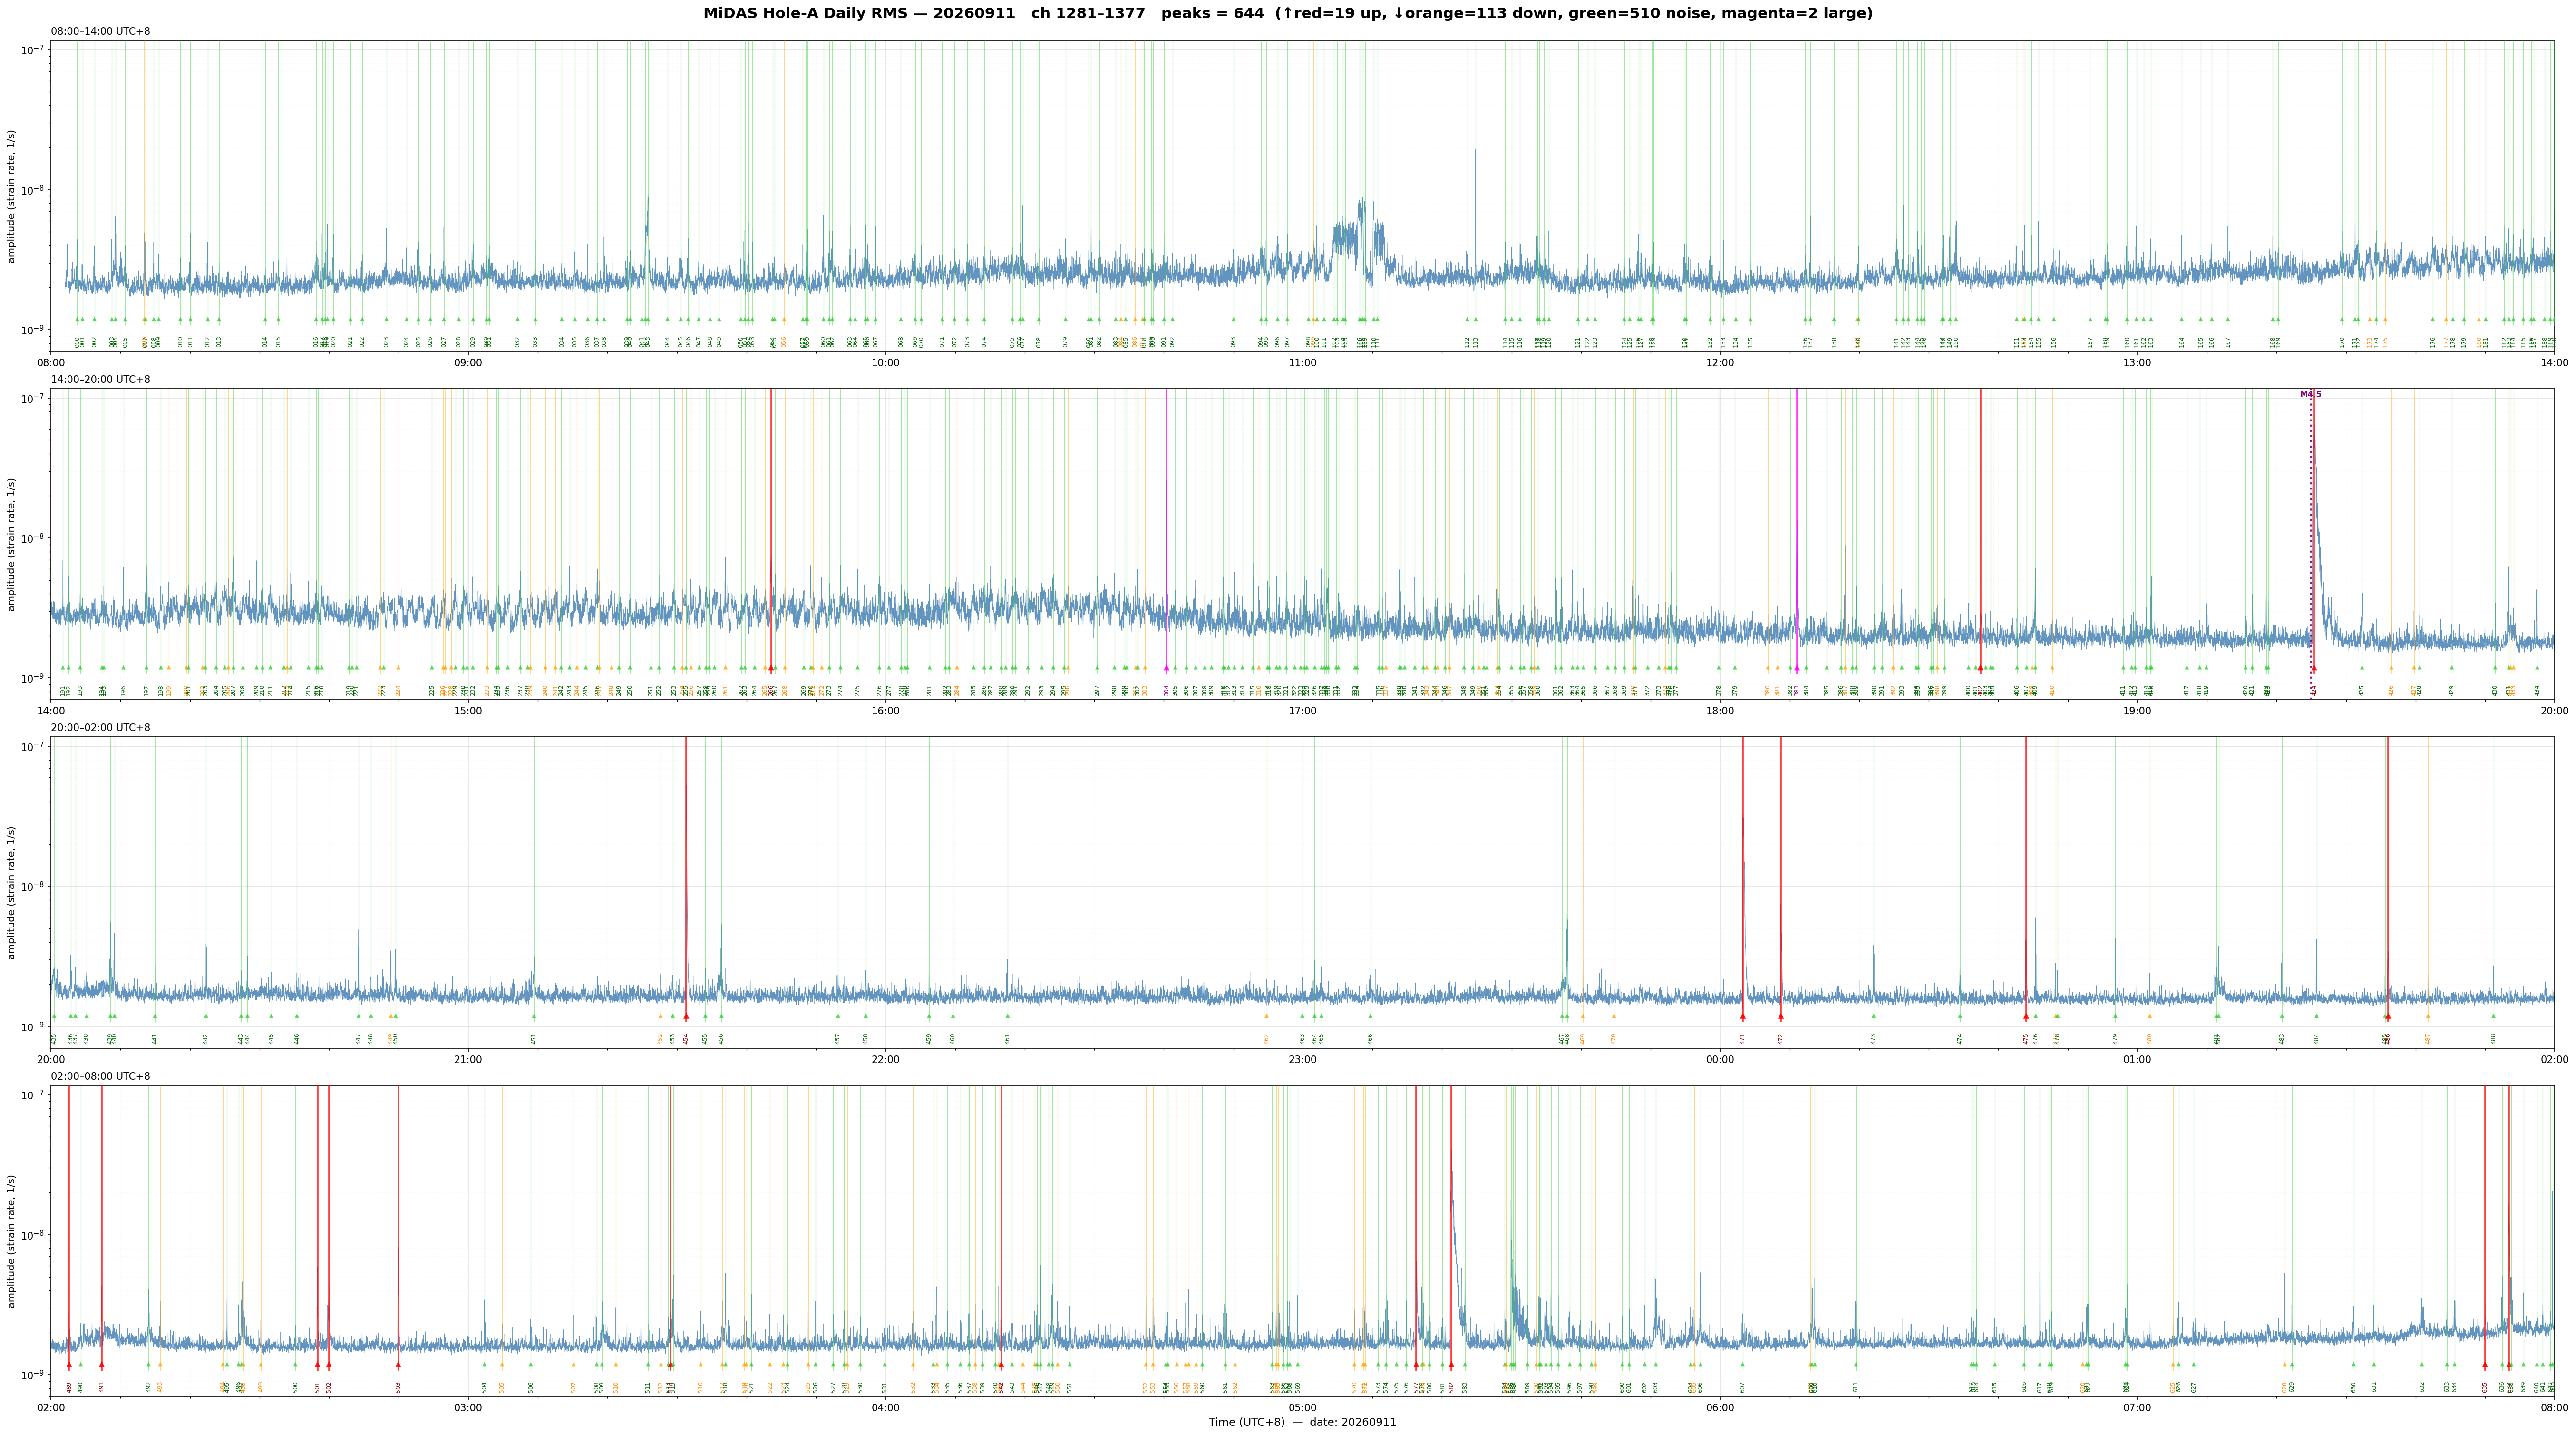
Task: Click the red arrow marker above peak 503
Action: pyautogui.click(x=398, y=1365)
